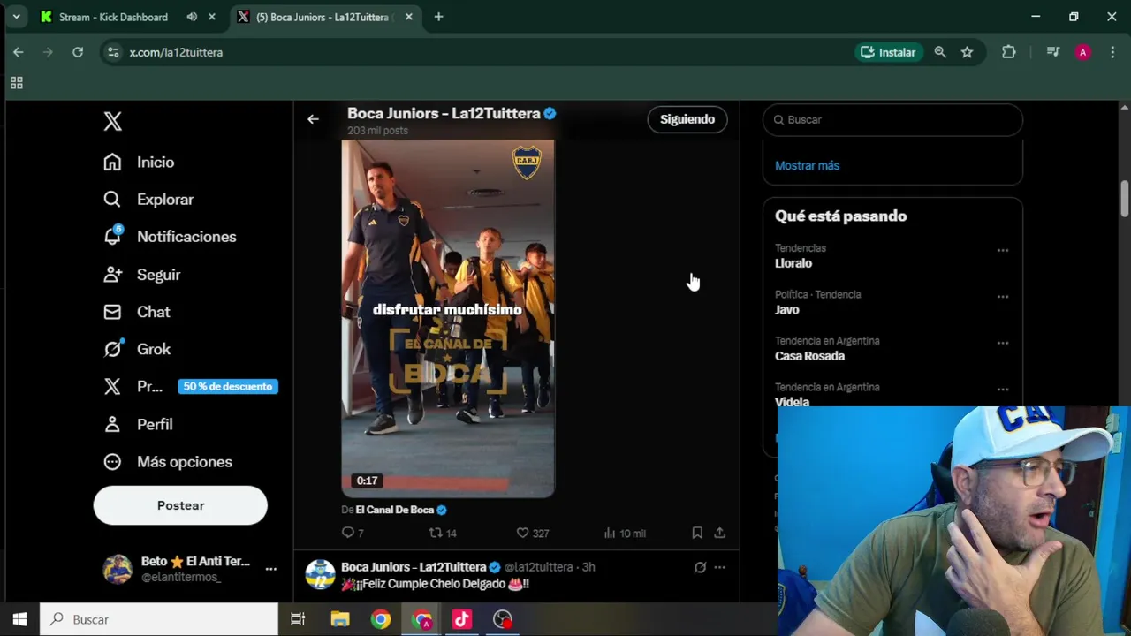Open Chrome three-dot menu
The image size is (1131, 636).
click(1112, 52)
